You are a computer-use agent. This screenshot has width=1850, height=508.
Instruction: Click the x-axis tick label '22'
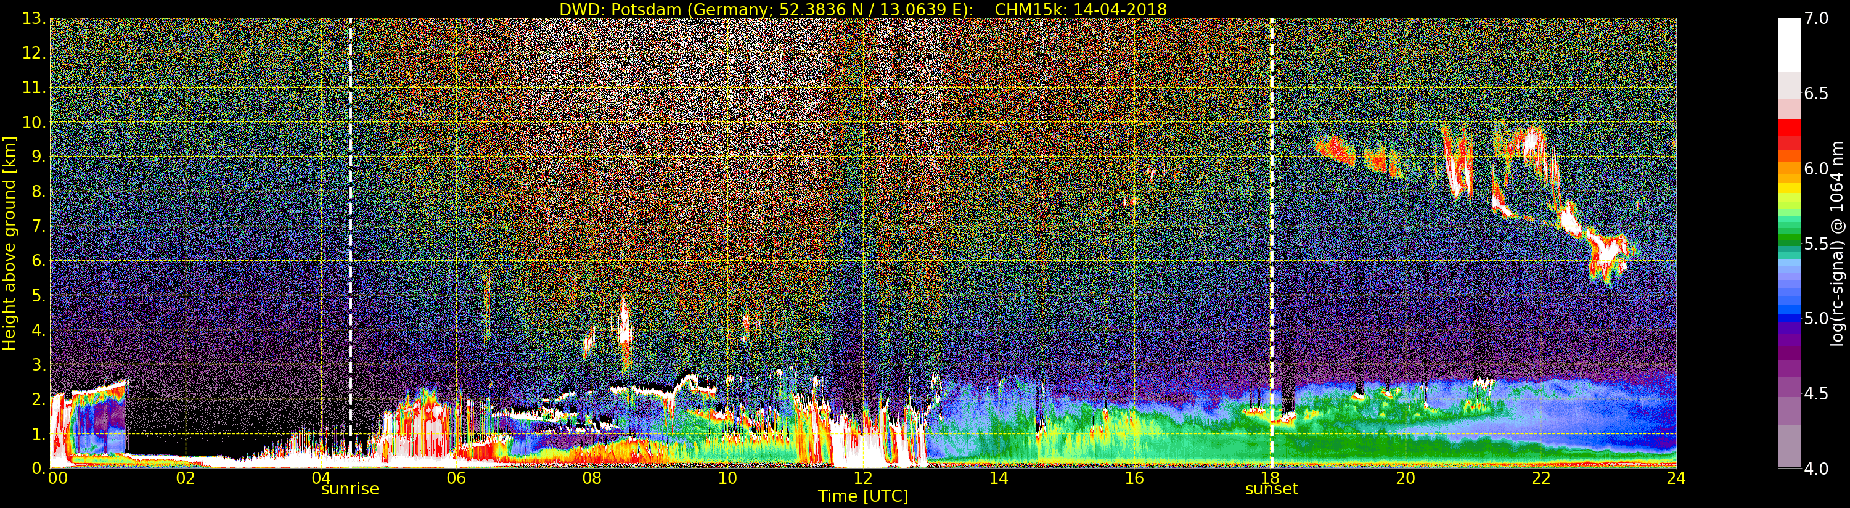[1541, 478]
